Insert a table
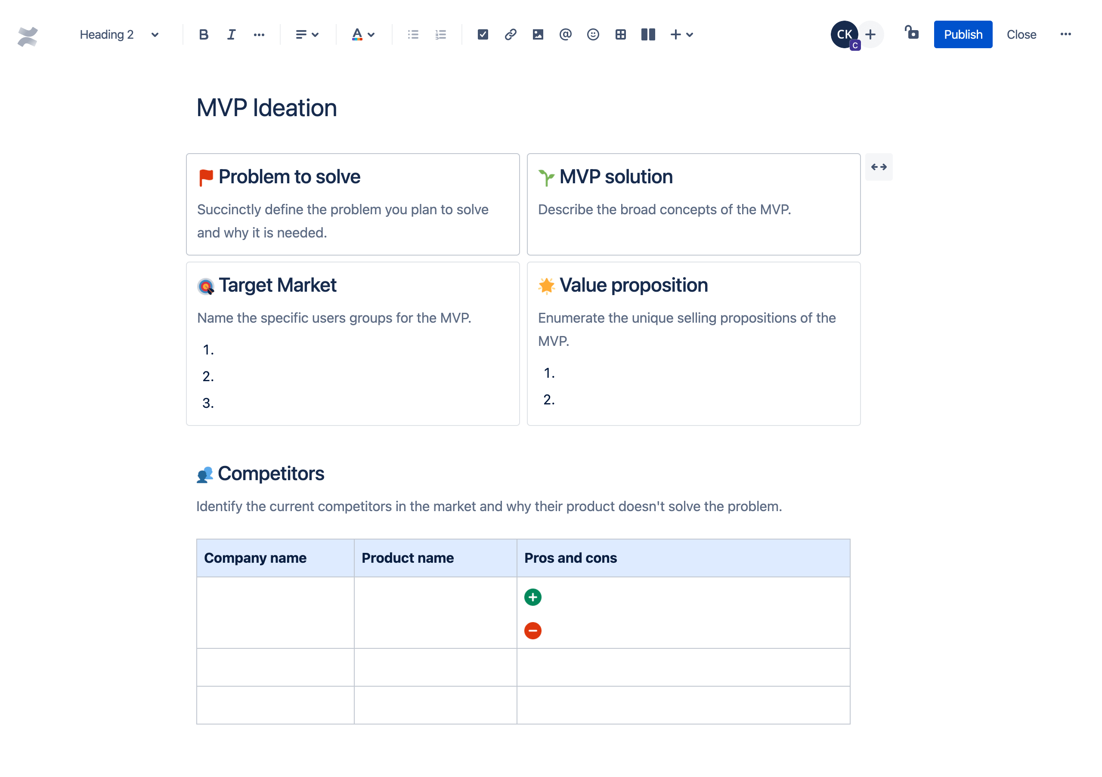Image resolution: width=1102 pixels, height=777 pixels. pyautogui.click(x=621, y=34)
